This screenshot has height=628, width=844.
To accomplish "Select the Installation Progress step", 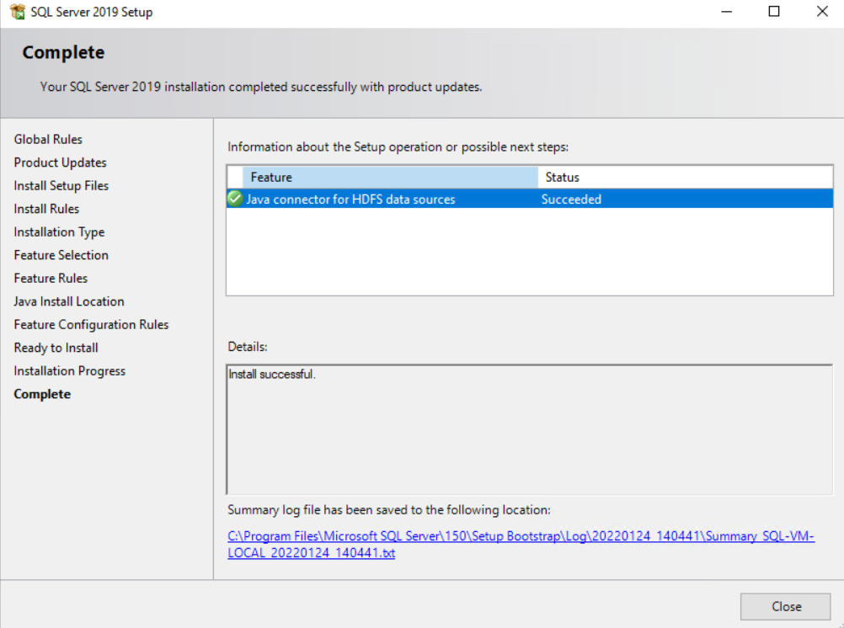I will (69, 370).
